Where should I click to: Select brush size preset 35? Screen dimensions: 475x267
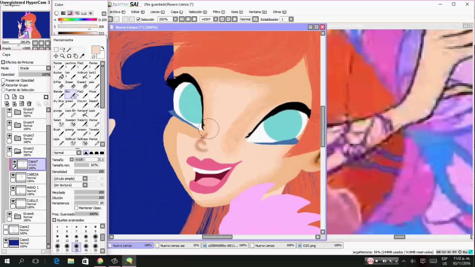(x=76, y=247)
